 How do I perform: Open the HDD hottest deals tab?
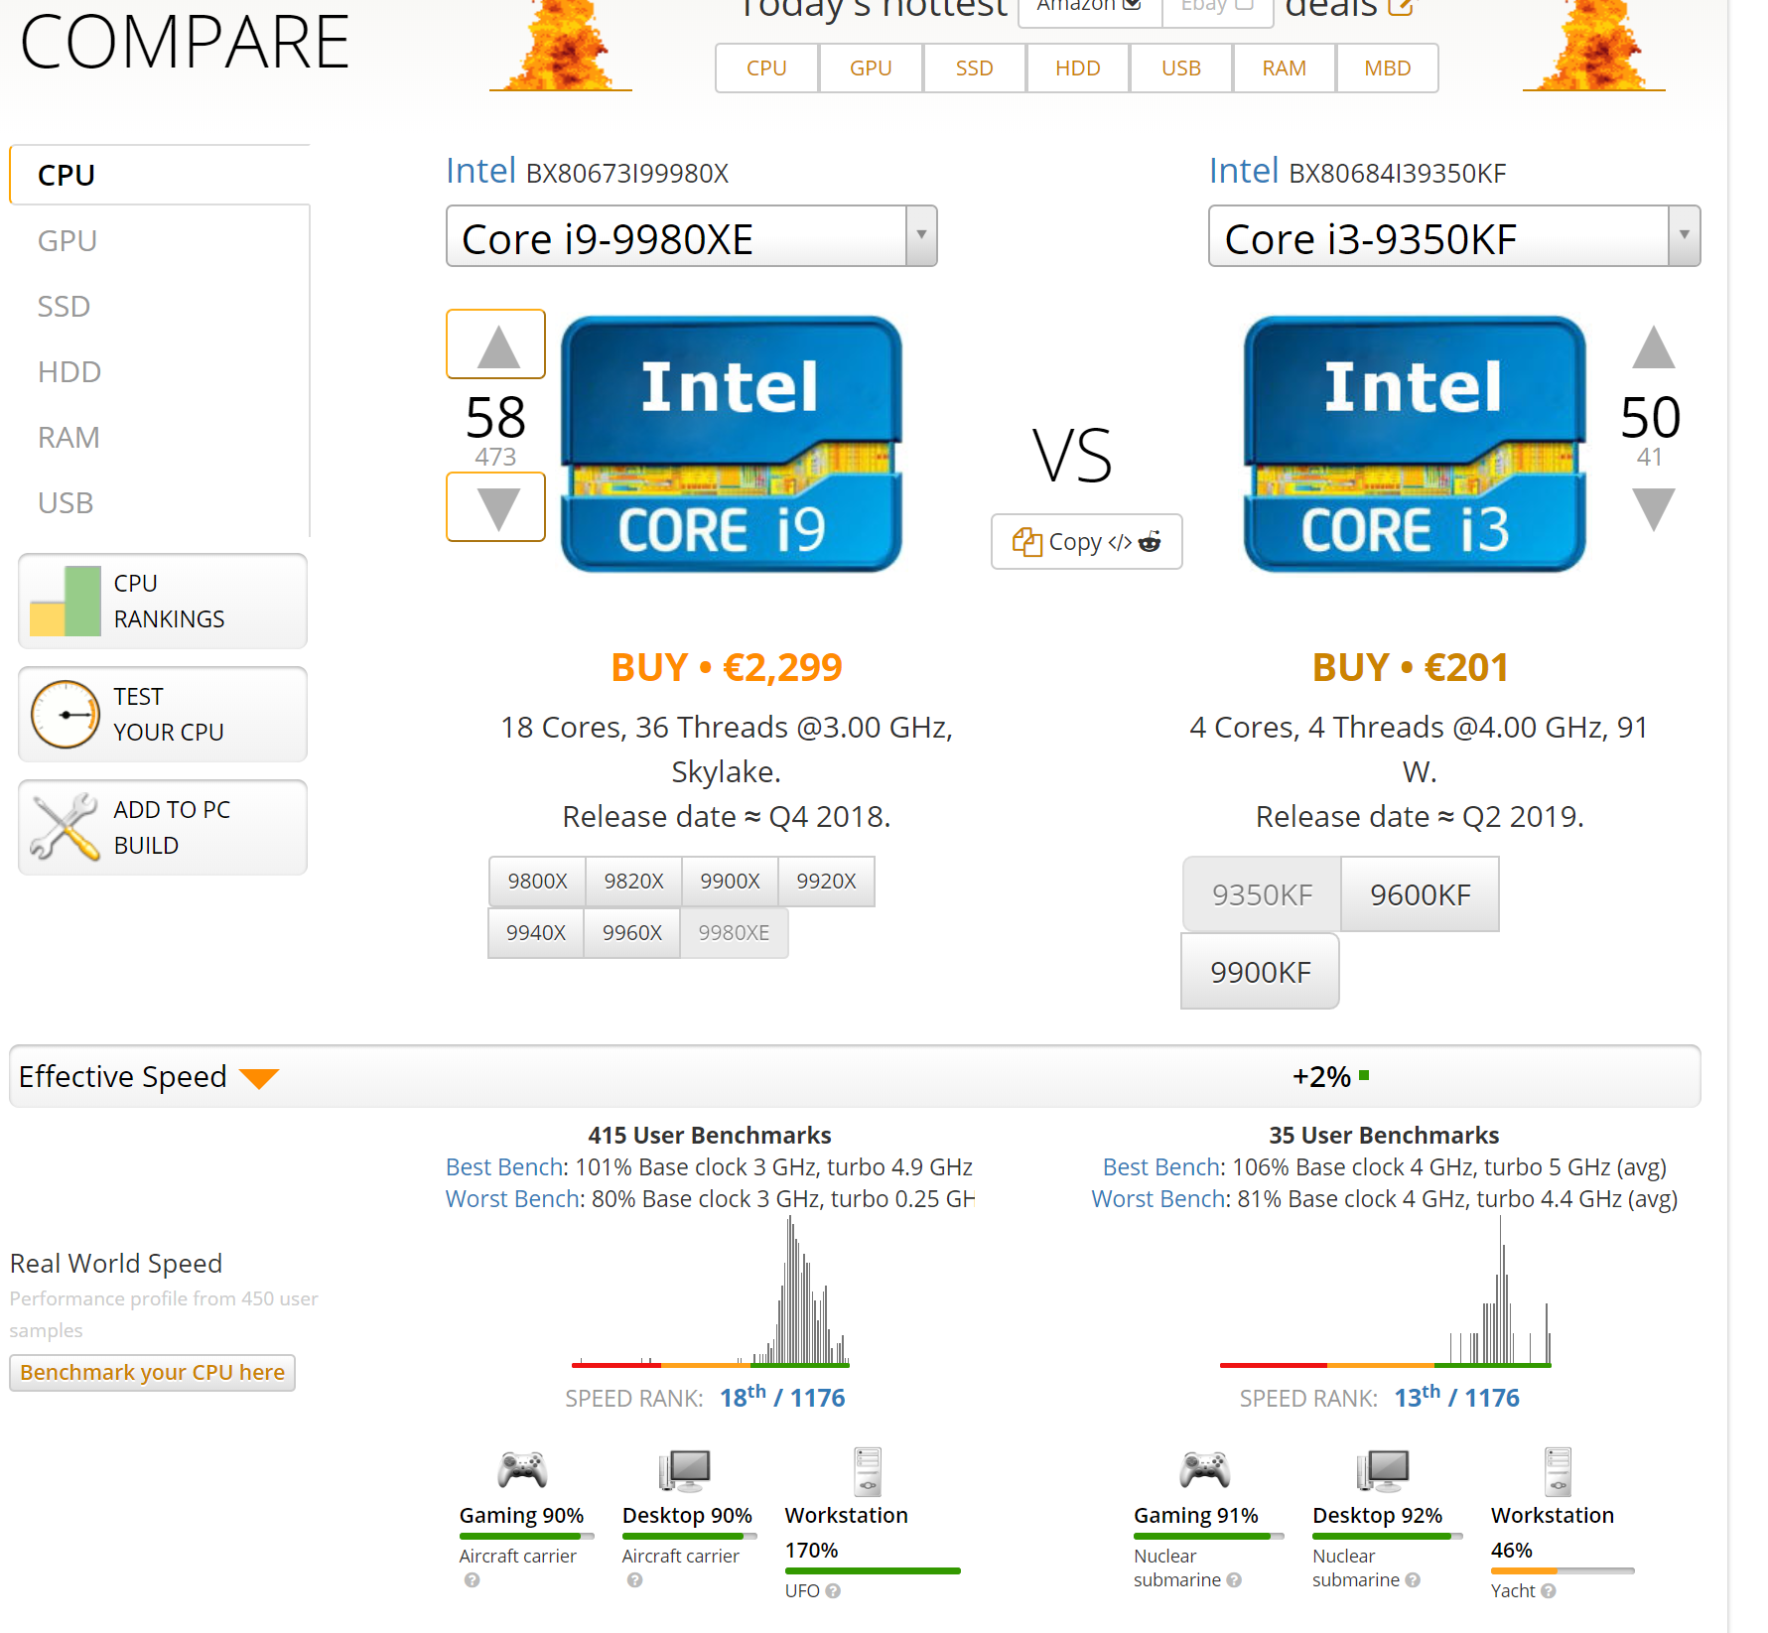1078,68
